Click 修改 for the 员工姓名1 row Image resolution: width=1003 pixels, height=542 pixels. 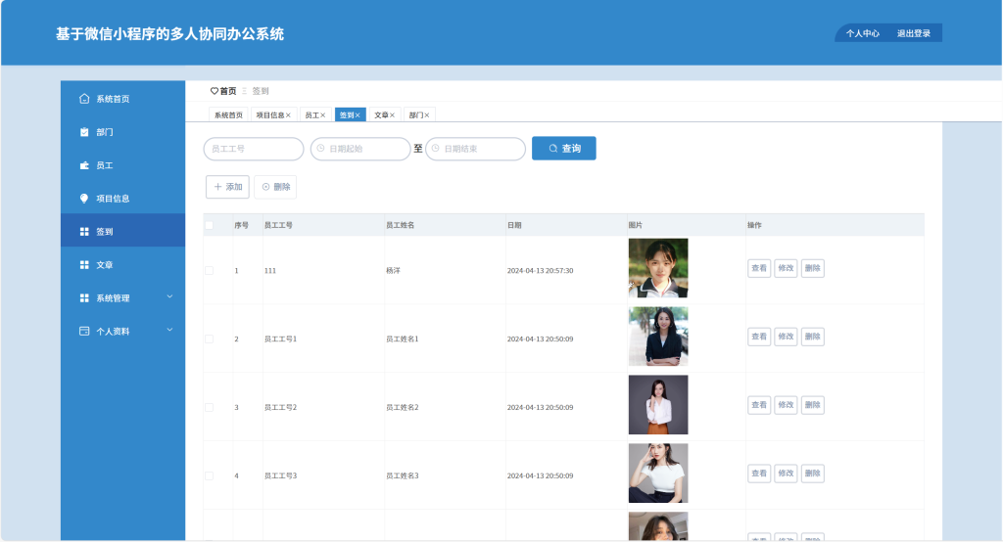click(x=786, y=337)
